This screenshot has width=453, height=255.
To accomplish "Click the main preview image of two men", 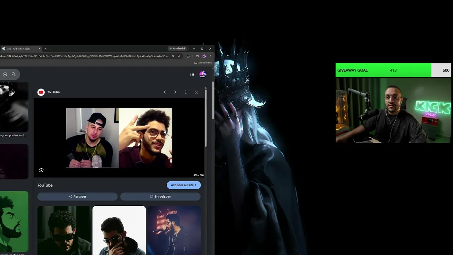I will pos(119,138).
